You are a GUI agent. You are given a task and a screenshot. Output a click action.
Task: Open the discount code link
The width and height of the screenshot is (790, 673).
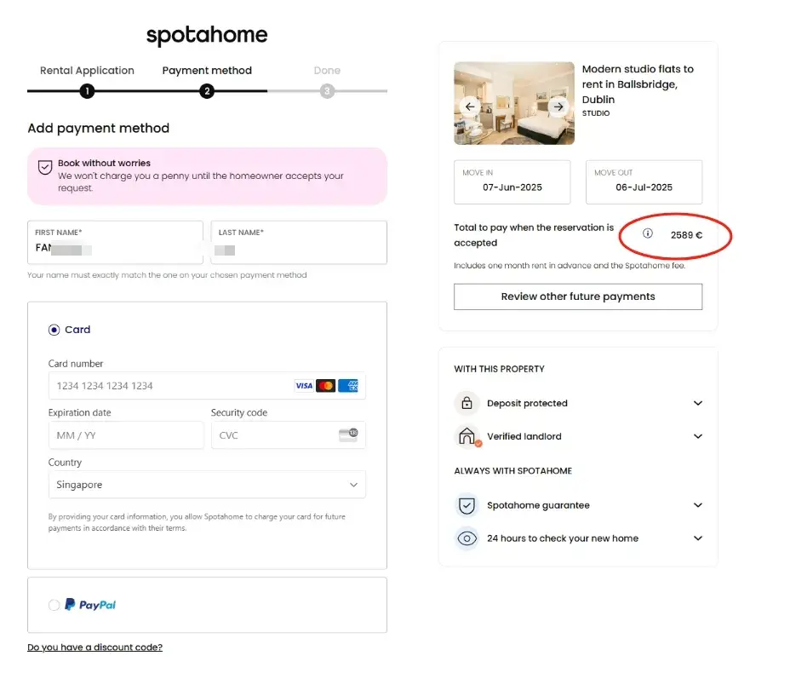(94, 647)
